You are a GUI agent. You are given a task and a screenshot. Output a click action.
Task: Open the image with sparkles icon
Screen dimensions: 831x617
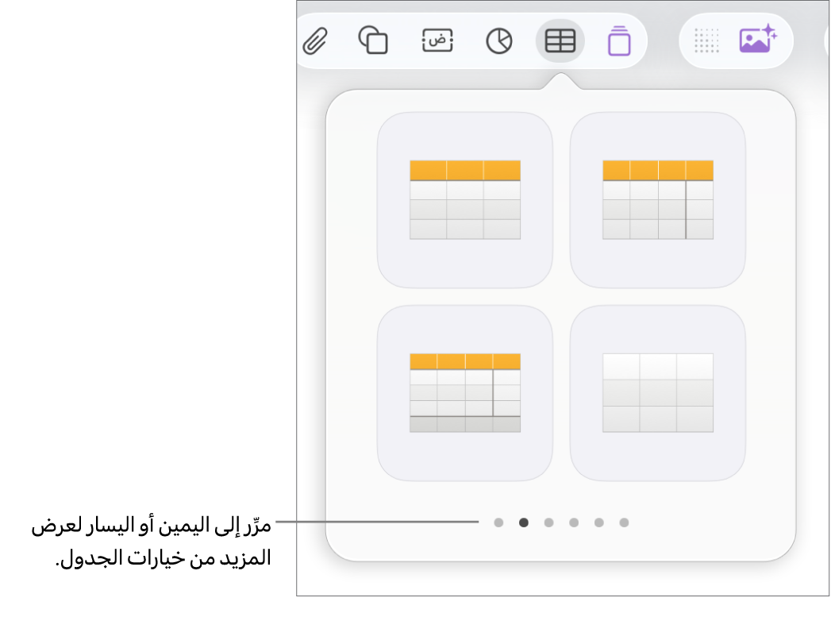point(758,39)
